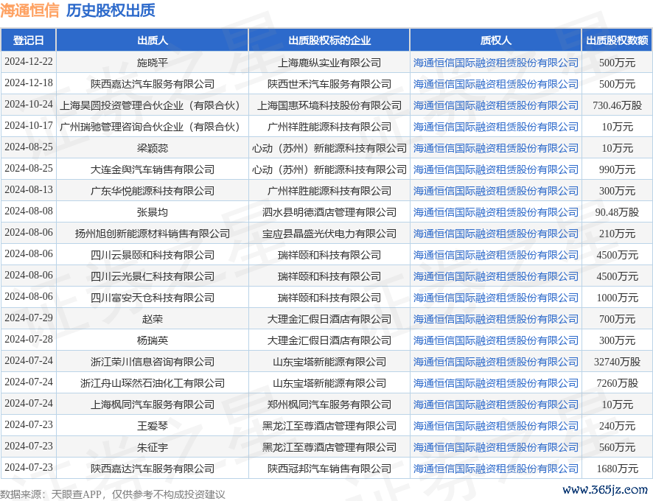Select date cell 2024-12-18

point(29,83)
